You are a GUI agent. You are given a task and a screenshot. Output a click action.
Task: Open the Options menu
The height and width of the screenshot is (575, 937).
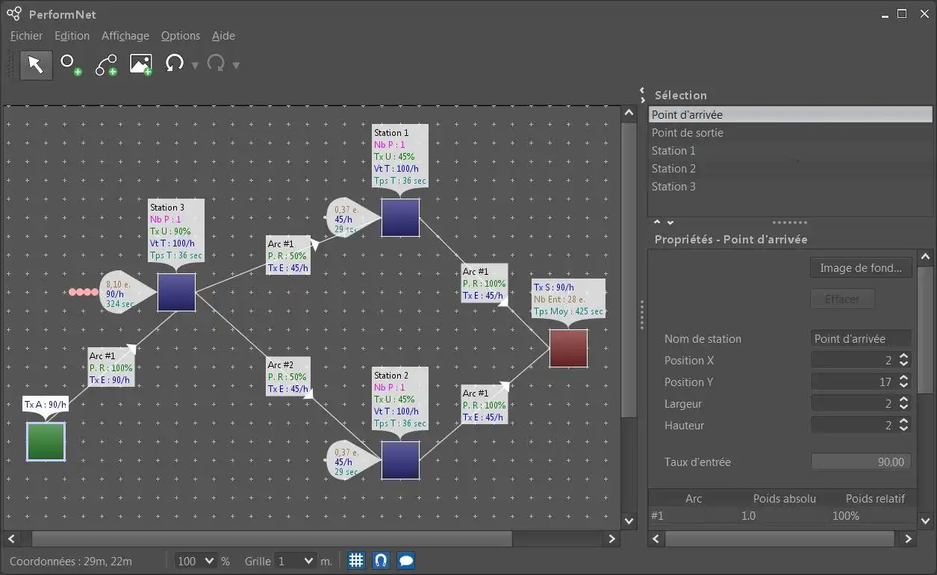(181, 36)
